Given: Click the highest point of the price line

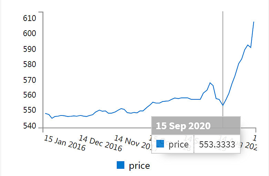Looking at the screenshot, I should point(254,22).
